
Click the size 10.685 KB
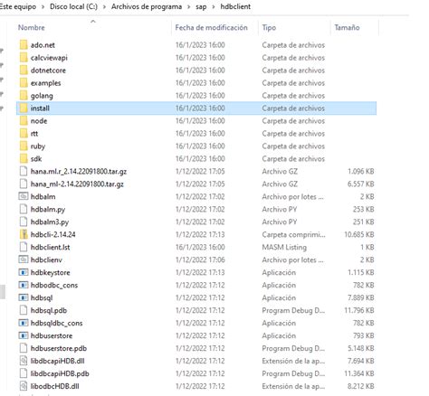(x=359, y=234)
